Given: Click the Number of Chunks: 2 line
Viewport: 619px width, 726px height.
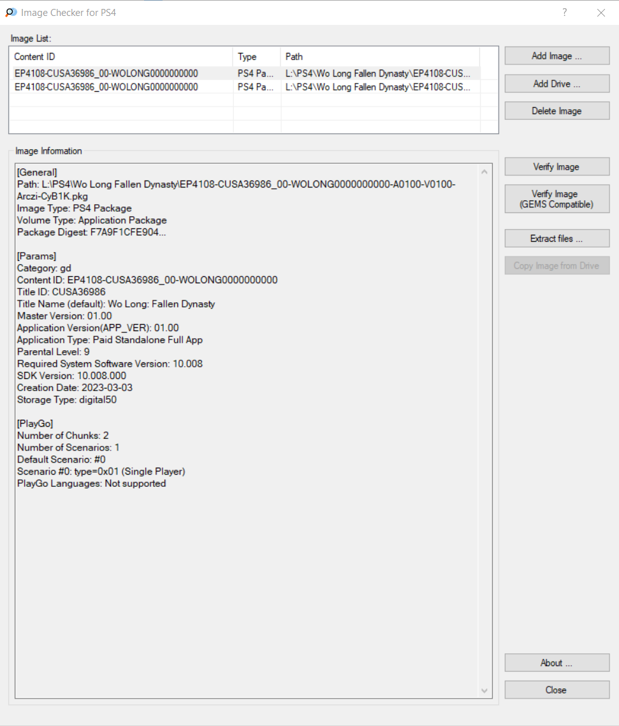Looking at the screenshot, I should 62,436.
